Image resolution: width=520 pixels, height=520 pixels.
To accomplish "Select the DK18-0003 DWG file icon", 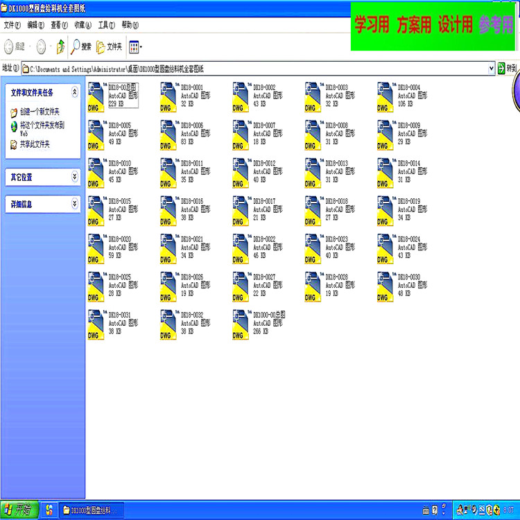I will (x=313, y=97).
